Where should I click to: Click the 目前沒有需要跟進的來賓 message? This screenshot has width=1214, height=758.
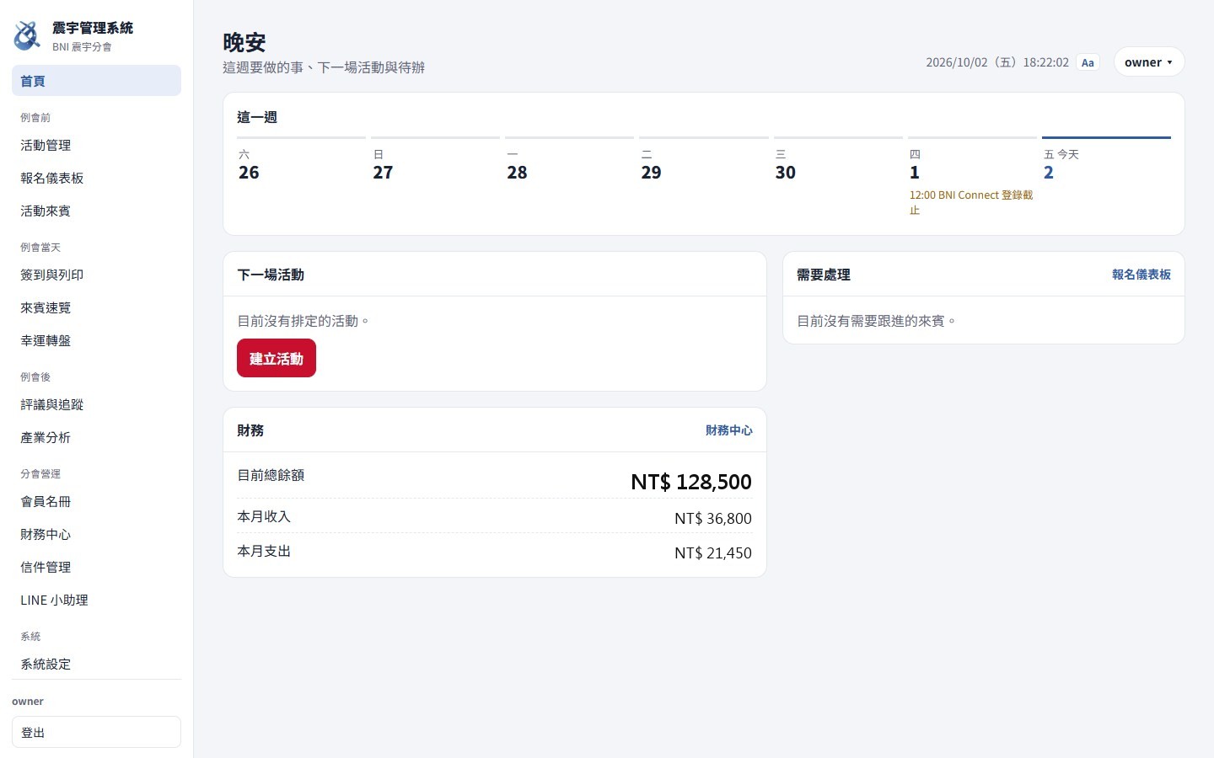(x=876, y=321)
